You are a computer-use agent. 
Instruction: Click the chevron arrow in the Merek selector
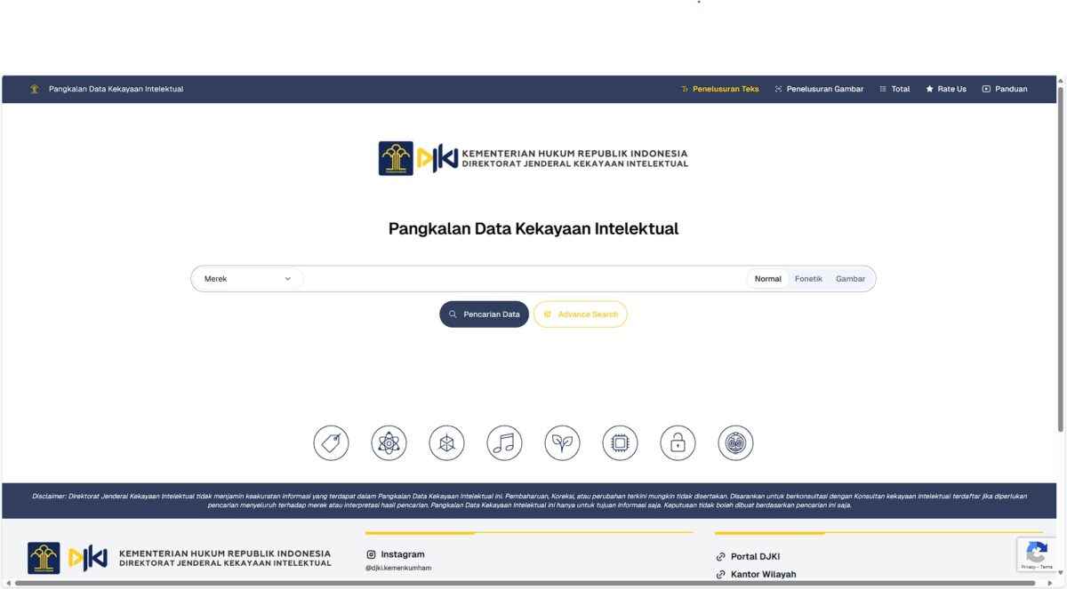coord(287,279)
